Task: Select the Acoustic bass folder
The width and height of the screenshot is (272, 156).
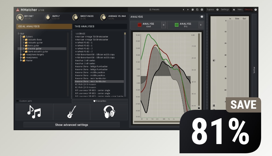Action: (x=35, y=40)
